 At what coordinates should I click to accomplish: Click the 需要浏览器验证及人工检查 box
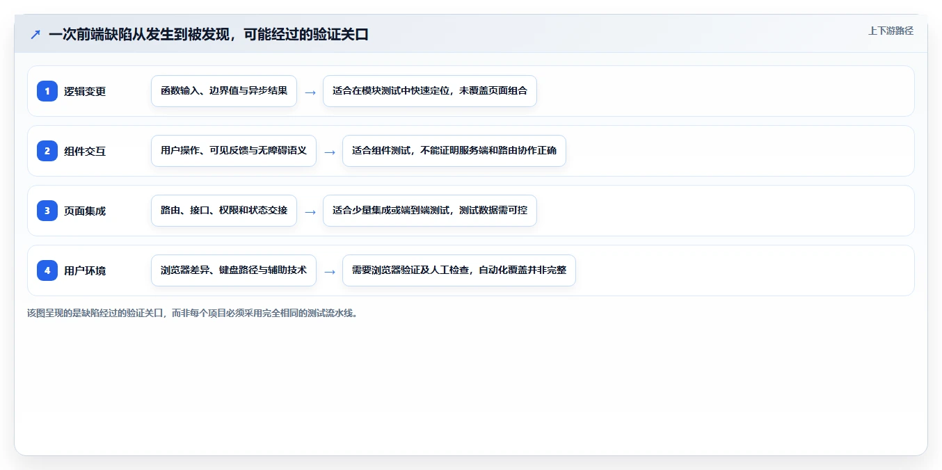click(x=459, y=270)
